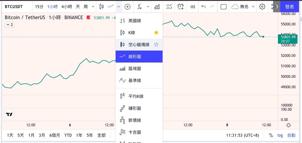302x143 pixels.
Task: Choose 線形圖 chart type
Action: coord(139,57)
